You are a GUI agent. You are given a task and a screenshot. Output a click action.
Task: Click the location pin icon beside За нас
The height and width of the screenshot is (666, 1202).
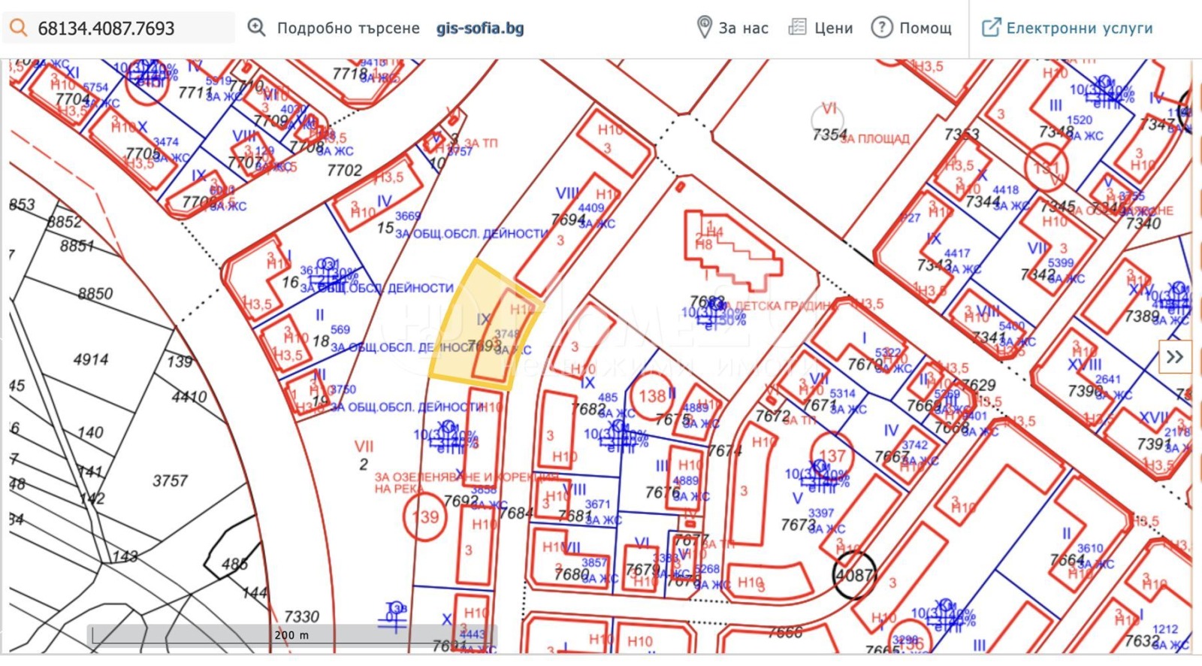coord(704,28)
